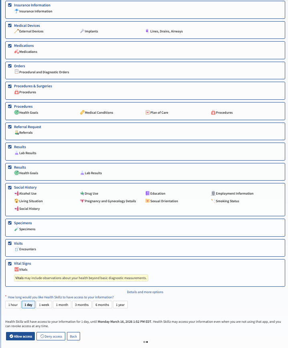Image resolution: width=288 pixels, height=348 pixels.
Task: Click the Drug Use leaf icon
Action: pos(82,193)
